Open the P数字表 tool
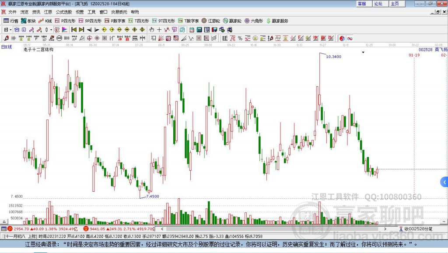 pos(115,21)
